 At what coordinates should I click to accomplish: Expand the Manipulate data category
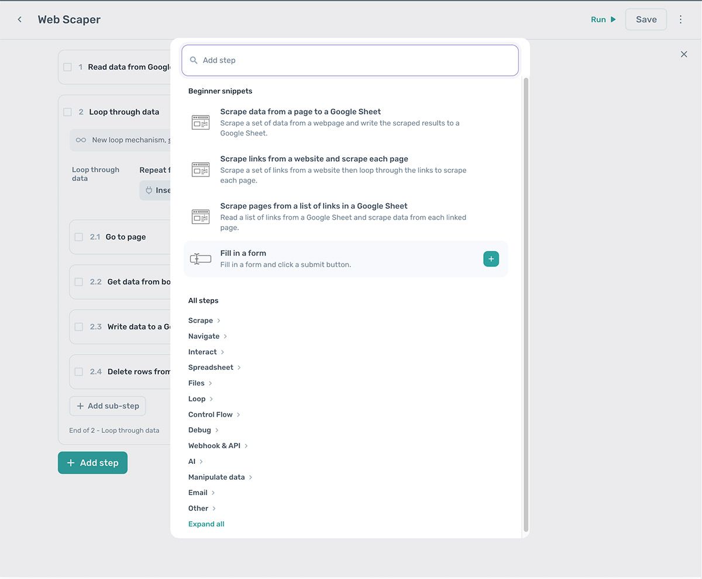tap(221, 477)
